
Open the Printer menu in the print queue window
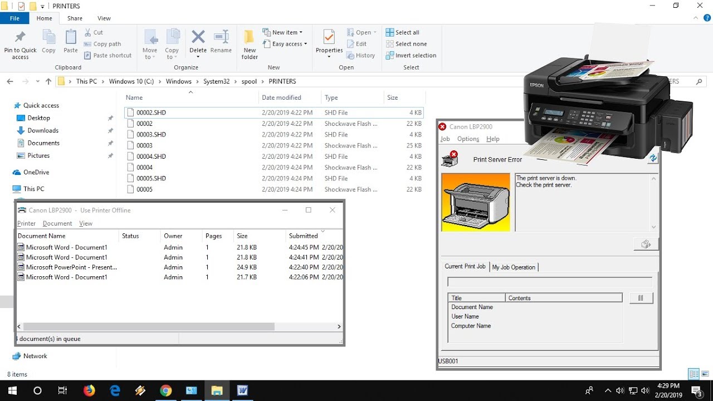click(x=26, y=223)
